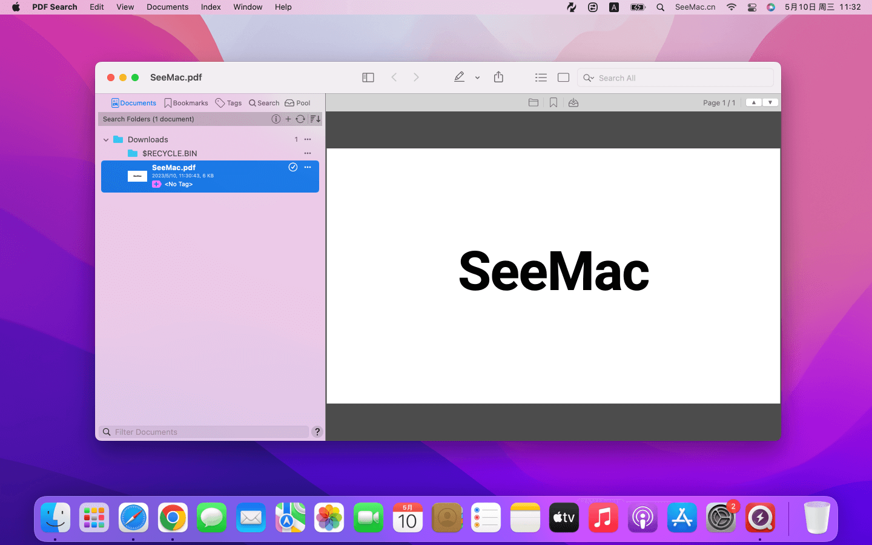Image resolution: width=872 pixels, height=545 pixels.
Task: Open the Bookmarks tab
Action: 187,103
